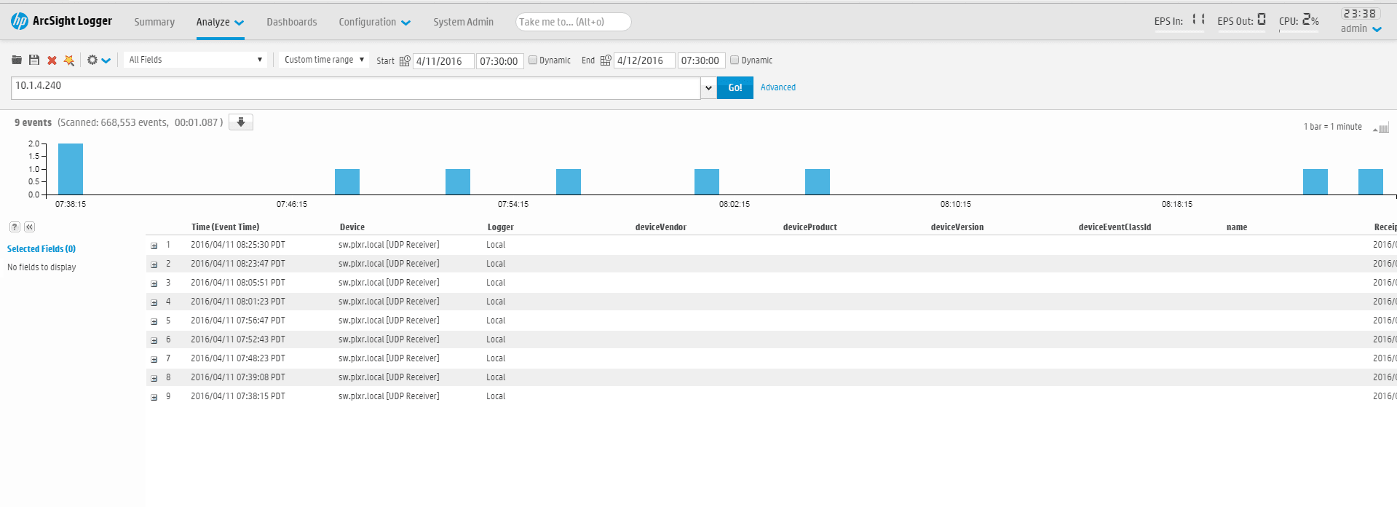Expand event row 9 details
This screenshot has height=507, width=1397.
pyautogui.click(x=154, y=398)
